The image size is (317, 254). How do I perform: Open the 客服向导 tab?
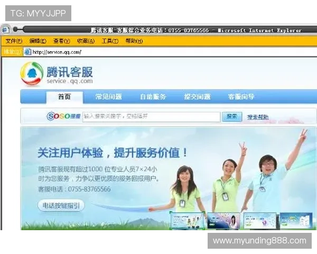click(241, 97)
